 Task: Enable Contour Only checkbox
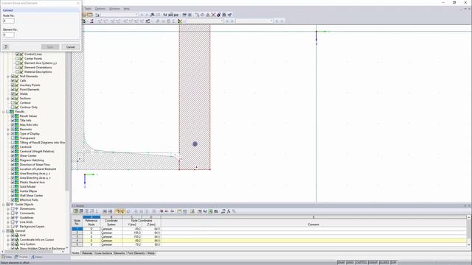(13, 107)
